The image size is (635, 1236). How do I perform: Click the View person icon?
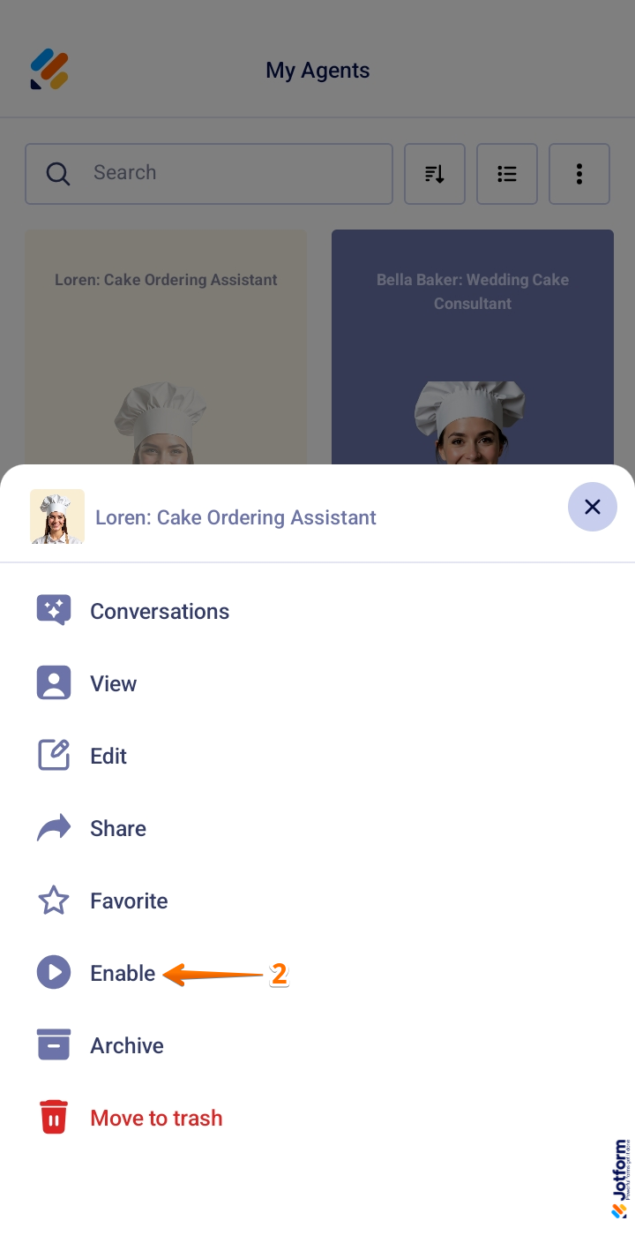tap(54, 683)
